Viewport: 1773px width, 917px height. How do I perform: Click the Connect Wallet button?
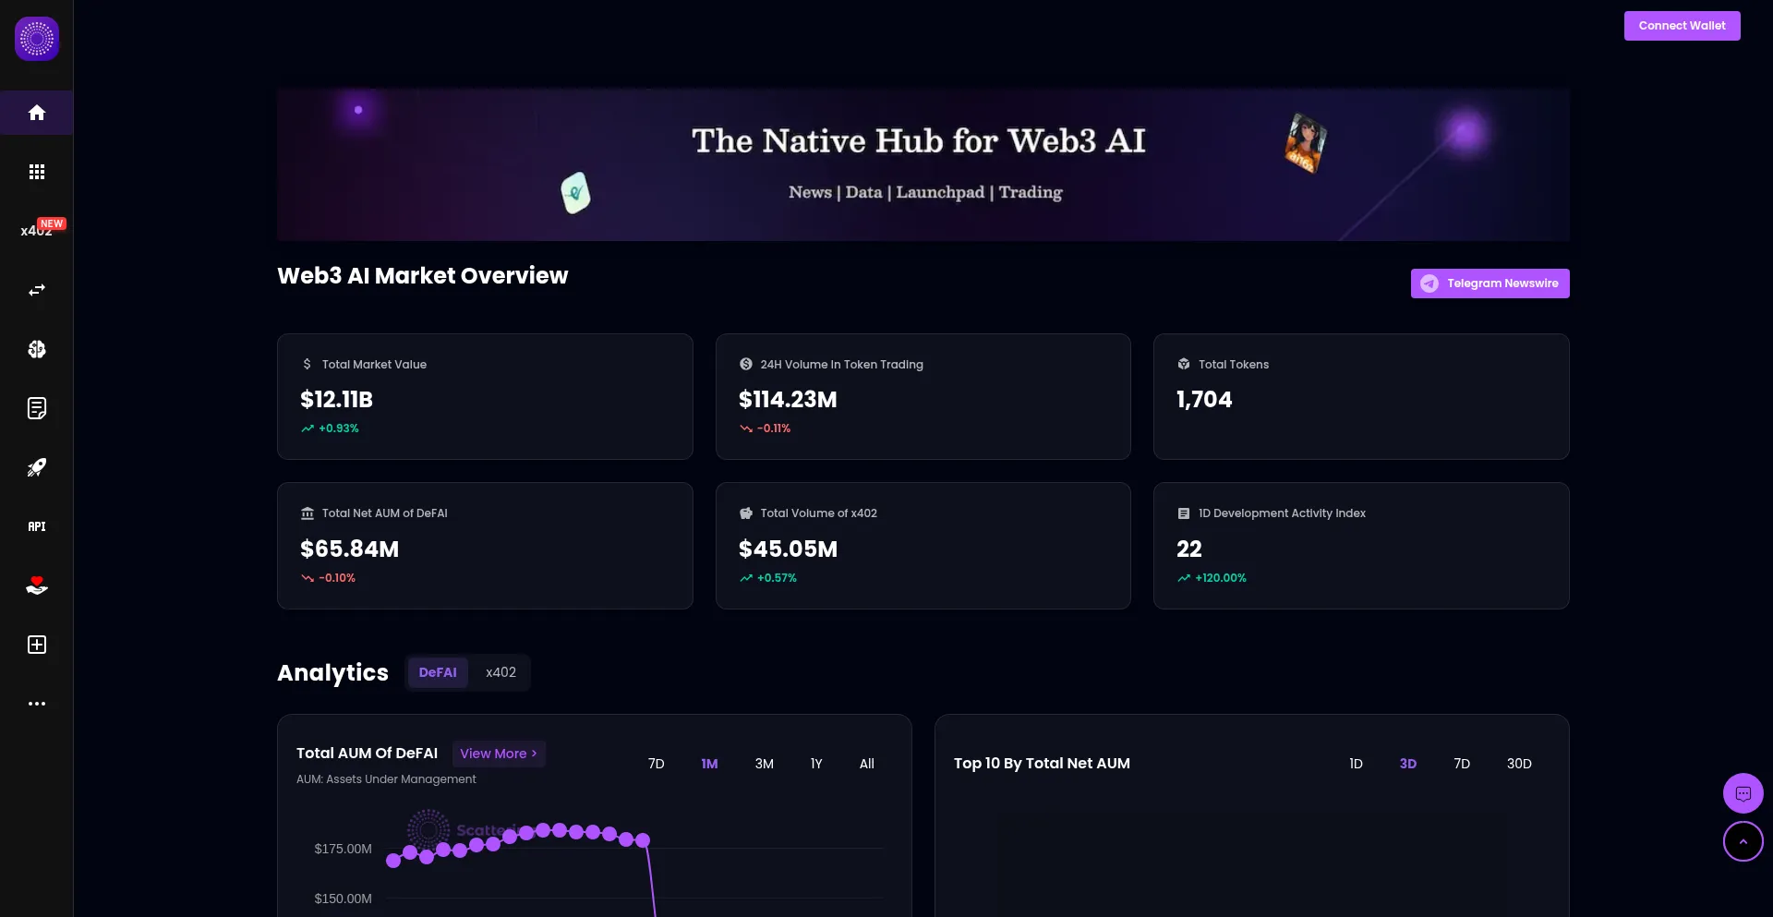point(1682,26)
